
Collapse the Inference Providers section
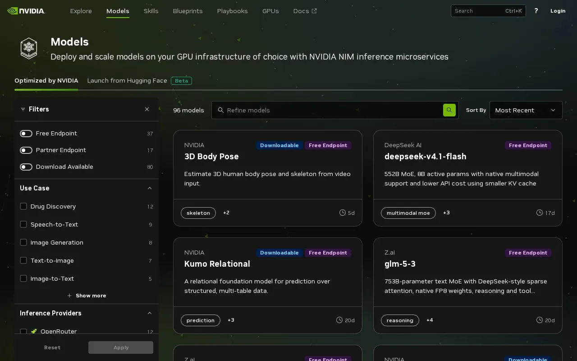[150, 313]
